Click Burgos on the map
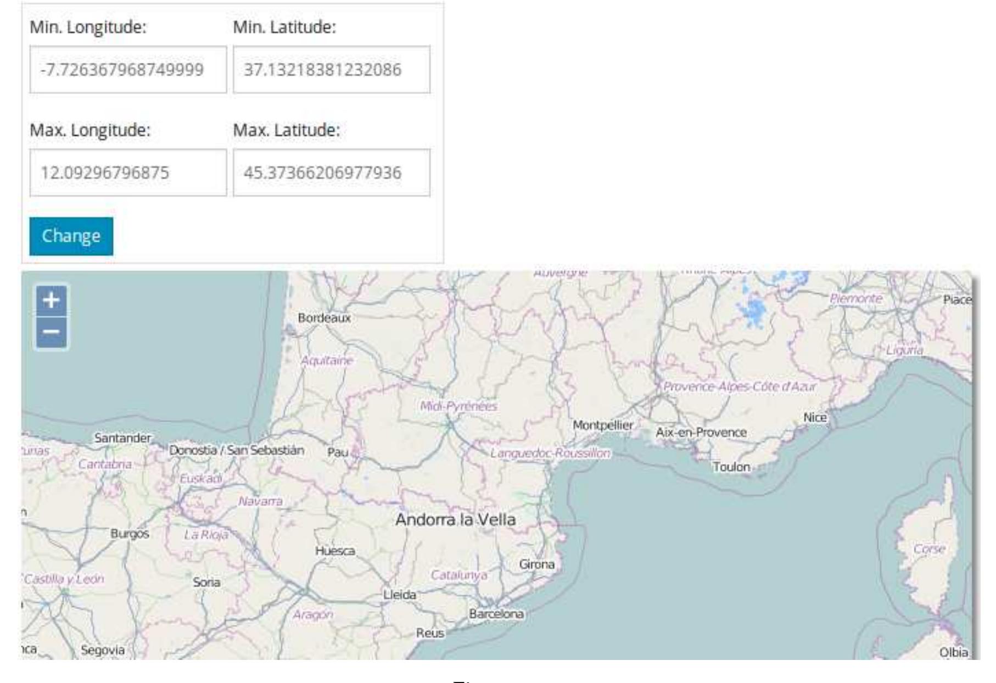This screenshot has width=996, height=683. click(130, 534)
